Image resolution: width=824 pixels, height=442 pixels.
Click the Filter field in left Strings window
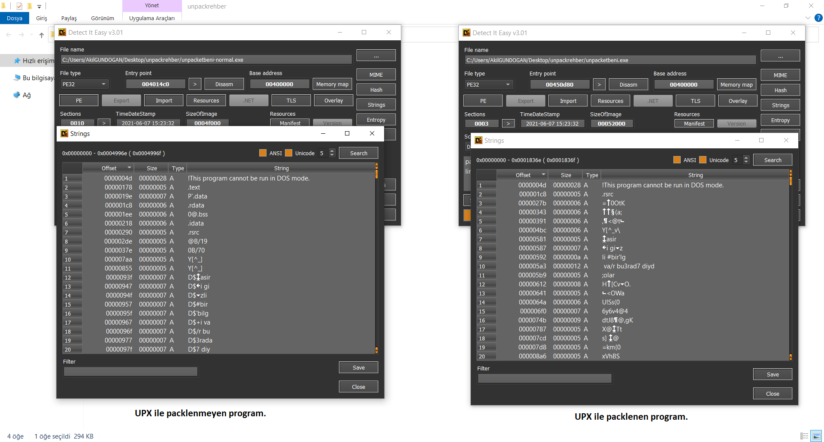130,371
